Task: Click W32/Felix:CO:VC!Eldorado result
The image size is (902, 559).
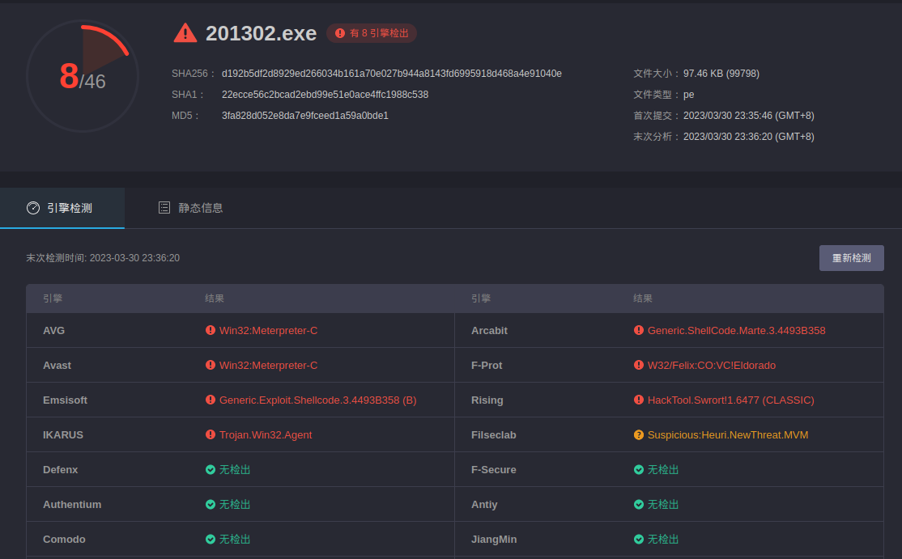Action: pos(712,366)
